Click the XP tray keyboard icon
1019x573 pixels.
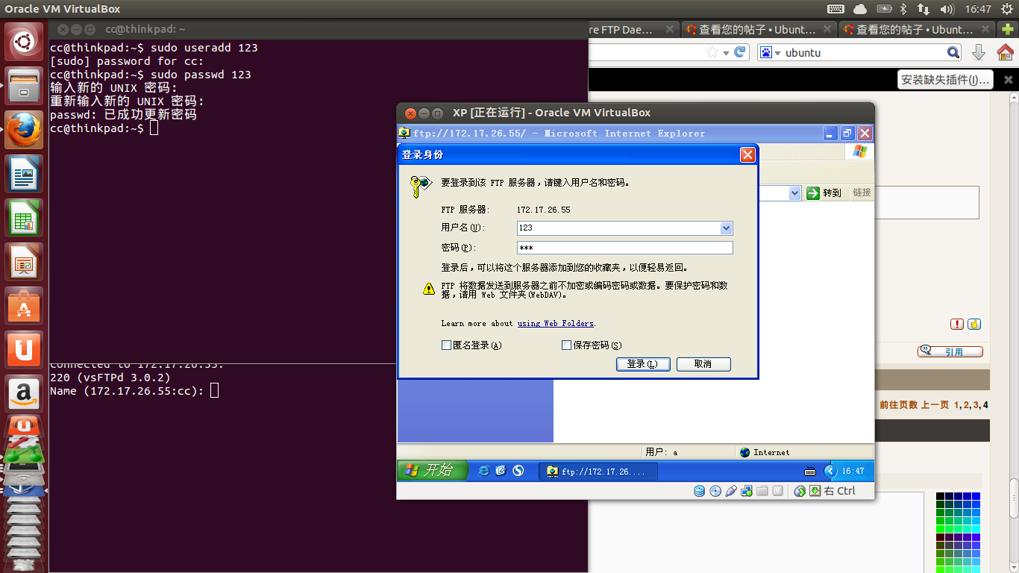pos(811,472)
